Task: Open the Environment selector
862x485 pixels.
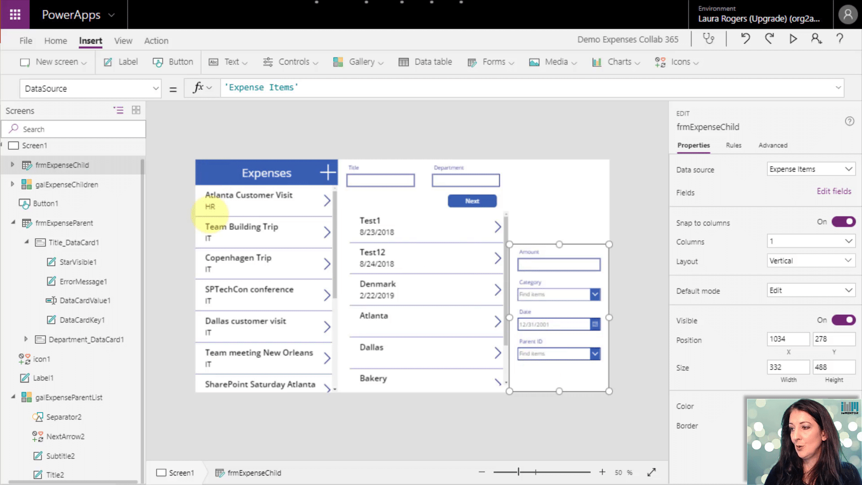Action: pyautogui.click(x=759, y=14)
